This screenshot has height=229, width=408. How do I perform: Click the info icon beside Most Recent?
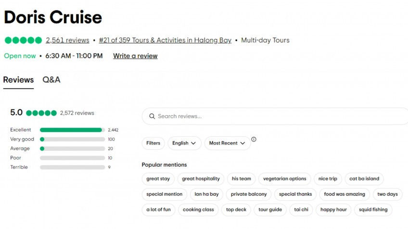[254, 140]
